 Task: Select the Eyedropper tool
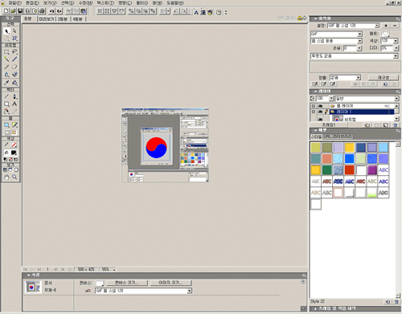[x=6, y=83]
